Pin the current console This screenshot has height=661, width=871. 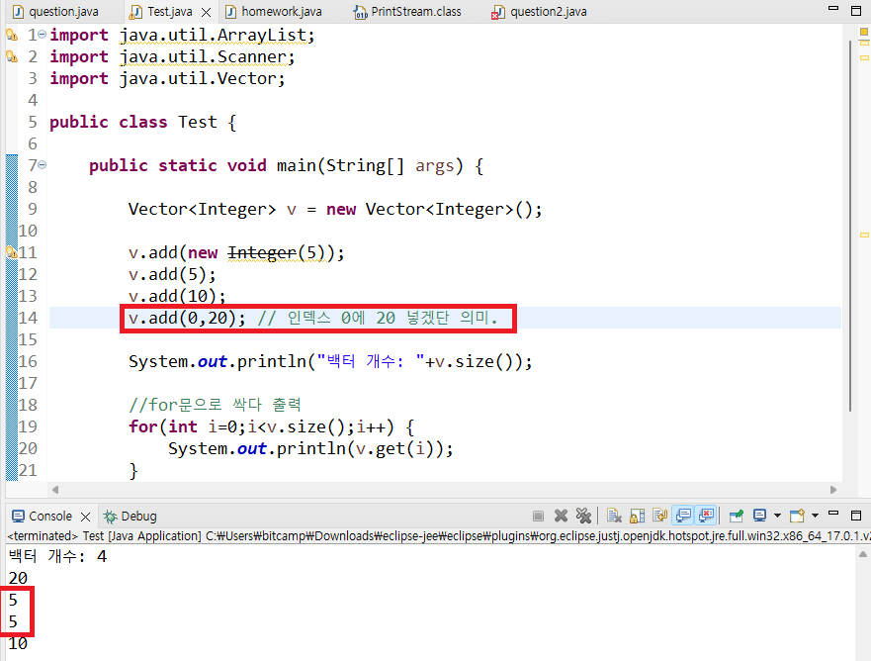736,516
